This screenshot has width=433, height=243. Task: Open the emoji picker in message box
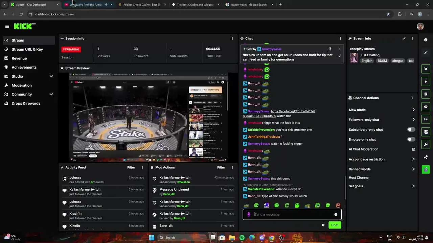click(x=336, y=214)
